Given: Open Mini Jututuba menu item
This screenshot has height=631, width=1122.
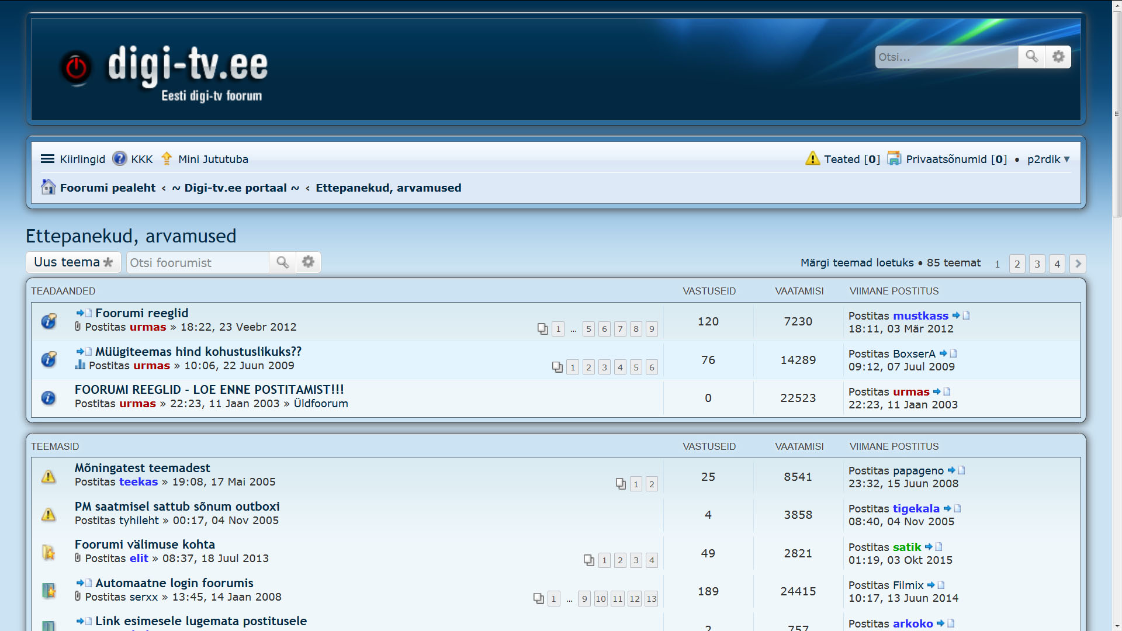Looking at the screenshot, I should (213, 159).
